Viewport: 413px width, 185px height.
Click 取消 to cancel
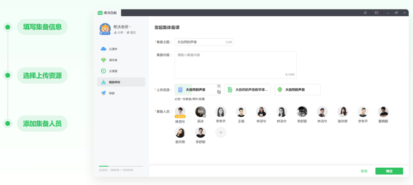(364, 171)
